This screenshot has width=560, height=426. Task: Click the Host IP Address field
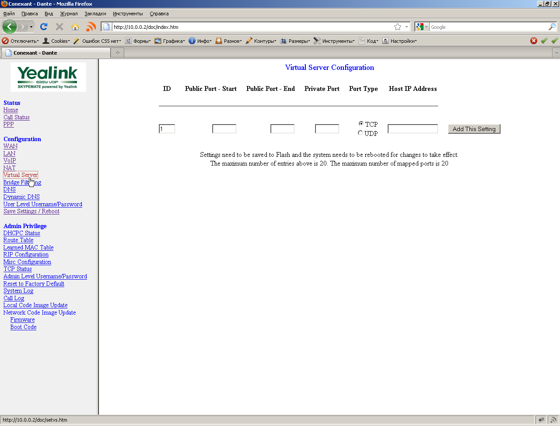(413, 129)
